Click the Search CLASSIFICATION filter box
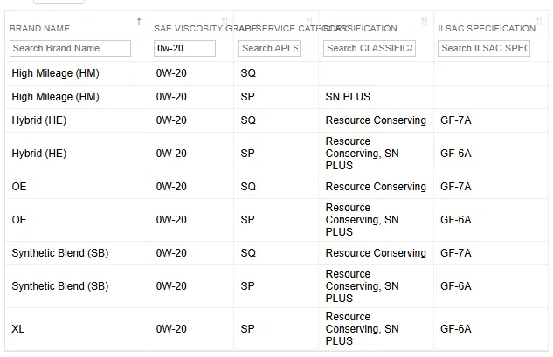This screenshot has height=357, width=553. click(x=370, y=48)
